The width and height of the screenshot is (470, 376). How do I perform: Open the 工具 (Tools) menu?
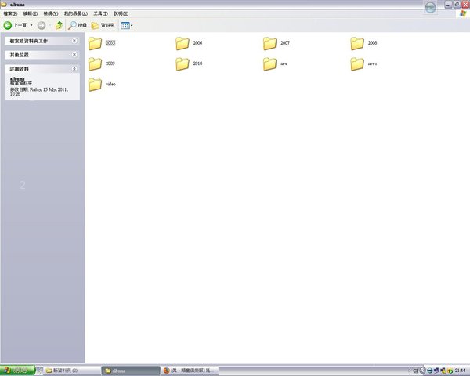[100, 13]
